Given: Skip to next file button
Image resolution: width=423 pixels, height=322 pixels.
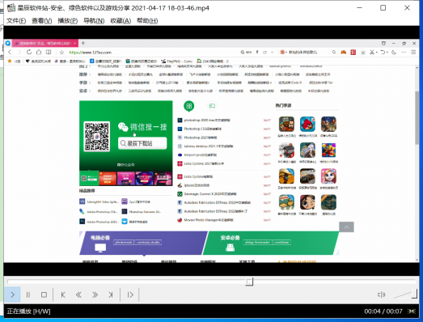Looking at the screenshot, I should [111, 294].
